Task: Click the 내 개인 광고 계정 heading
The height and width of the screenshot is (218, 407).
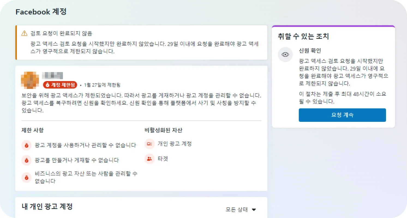Action: (47, 207)
